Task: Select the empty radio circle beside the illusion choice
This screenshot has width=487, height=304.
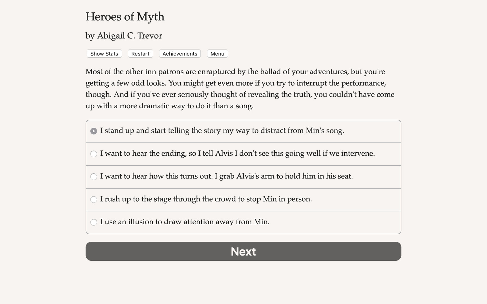Action: (94, 222)
